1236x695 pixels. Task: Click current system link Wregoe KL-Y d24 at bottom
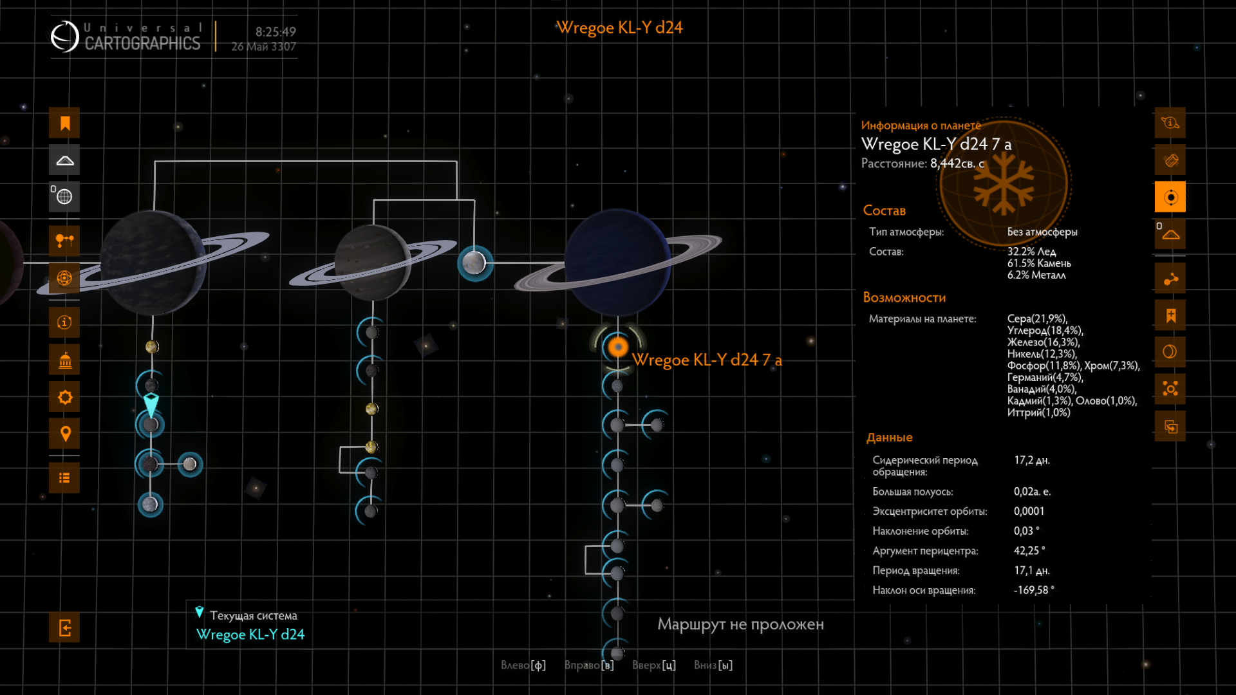tap(250, 635)
